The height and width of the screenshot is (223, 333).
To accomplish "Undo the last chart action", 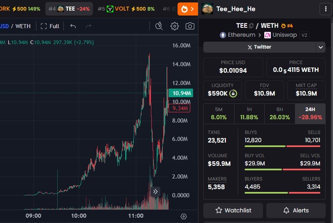I will (73, 26).
